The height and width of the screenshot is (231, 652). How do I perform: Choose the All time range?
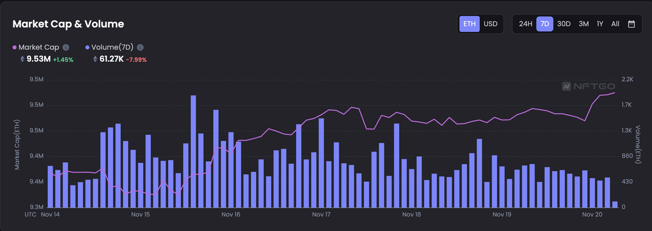pos(615,24)
